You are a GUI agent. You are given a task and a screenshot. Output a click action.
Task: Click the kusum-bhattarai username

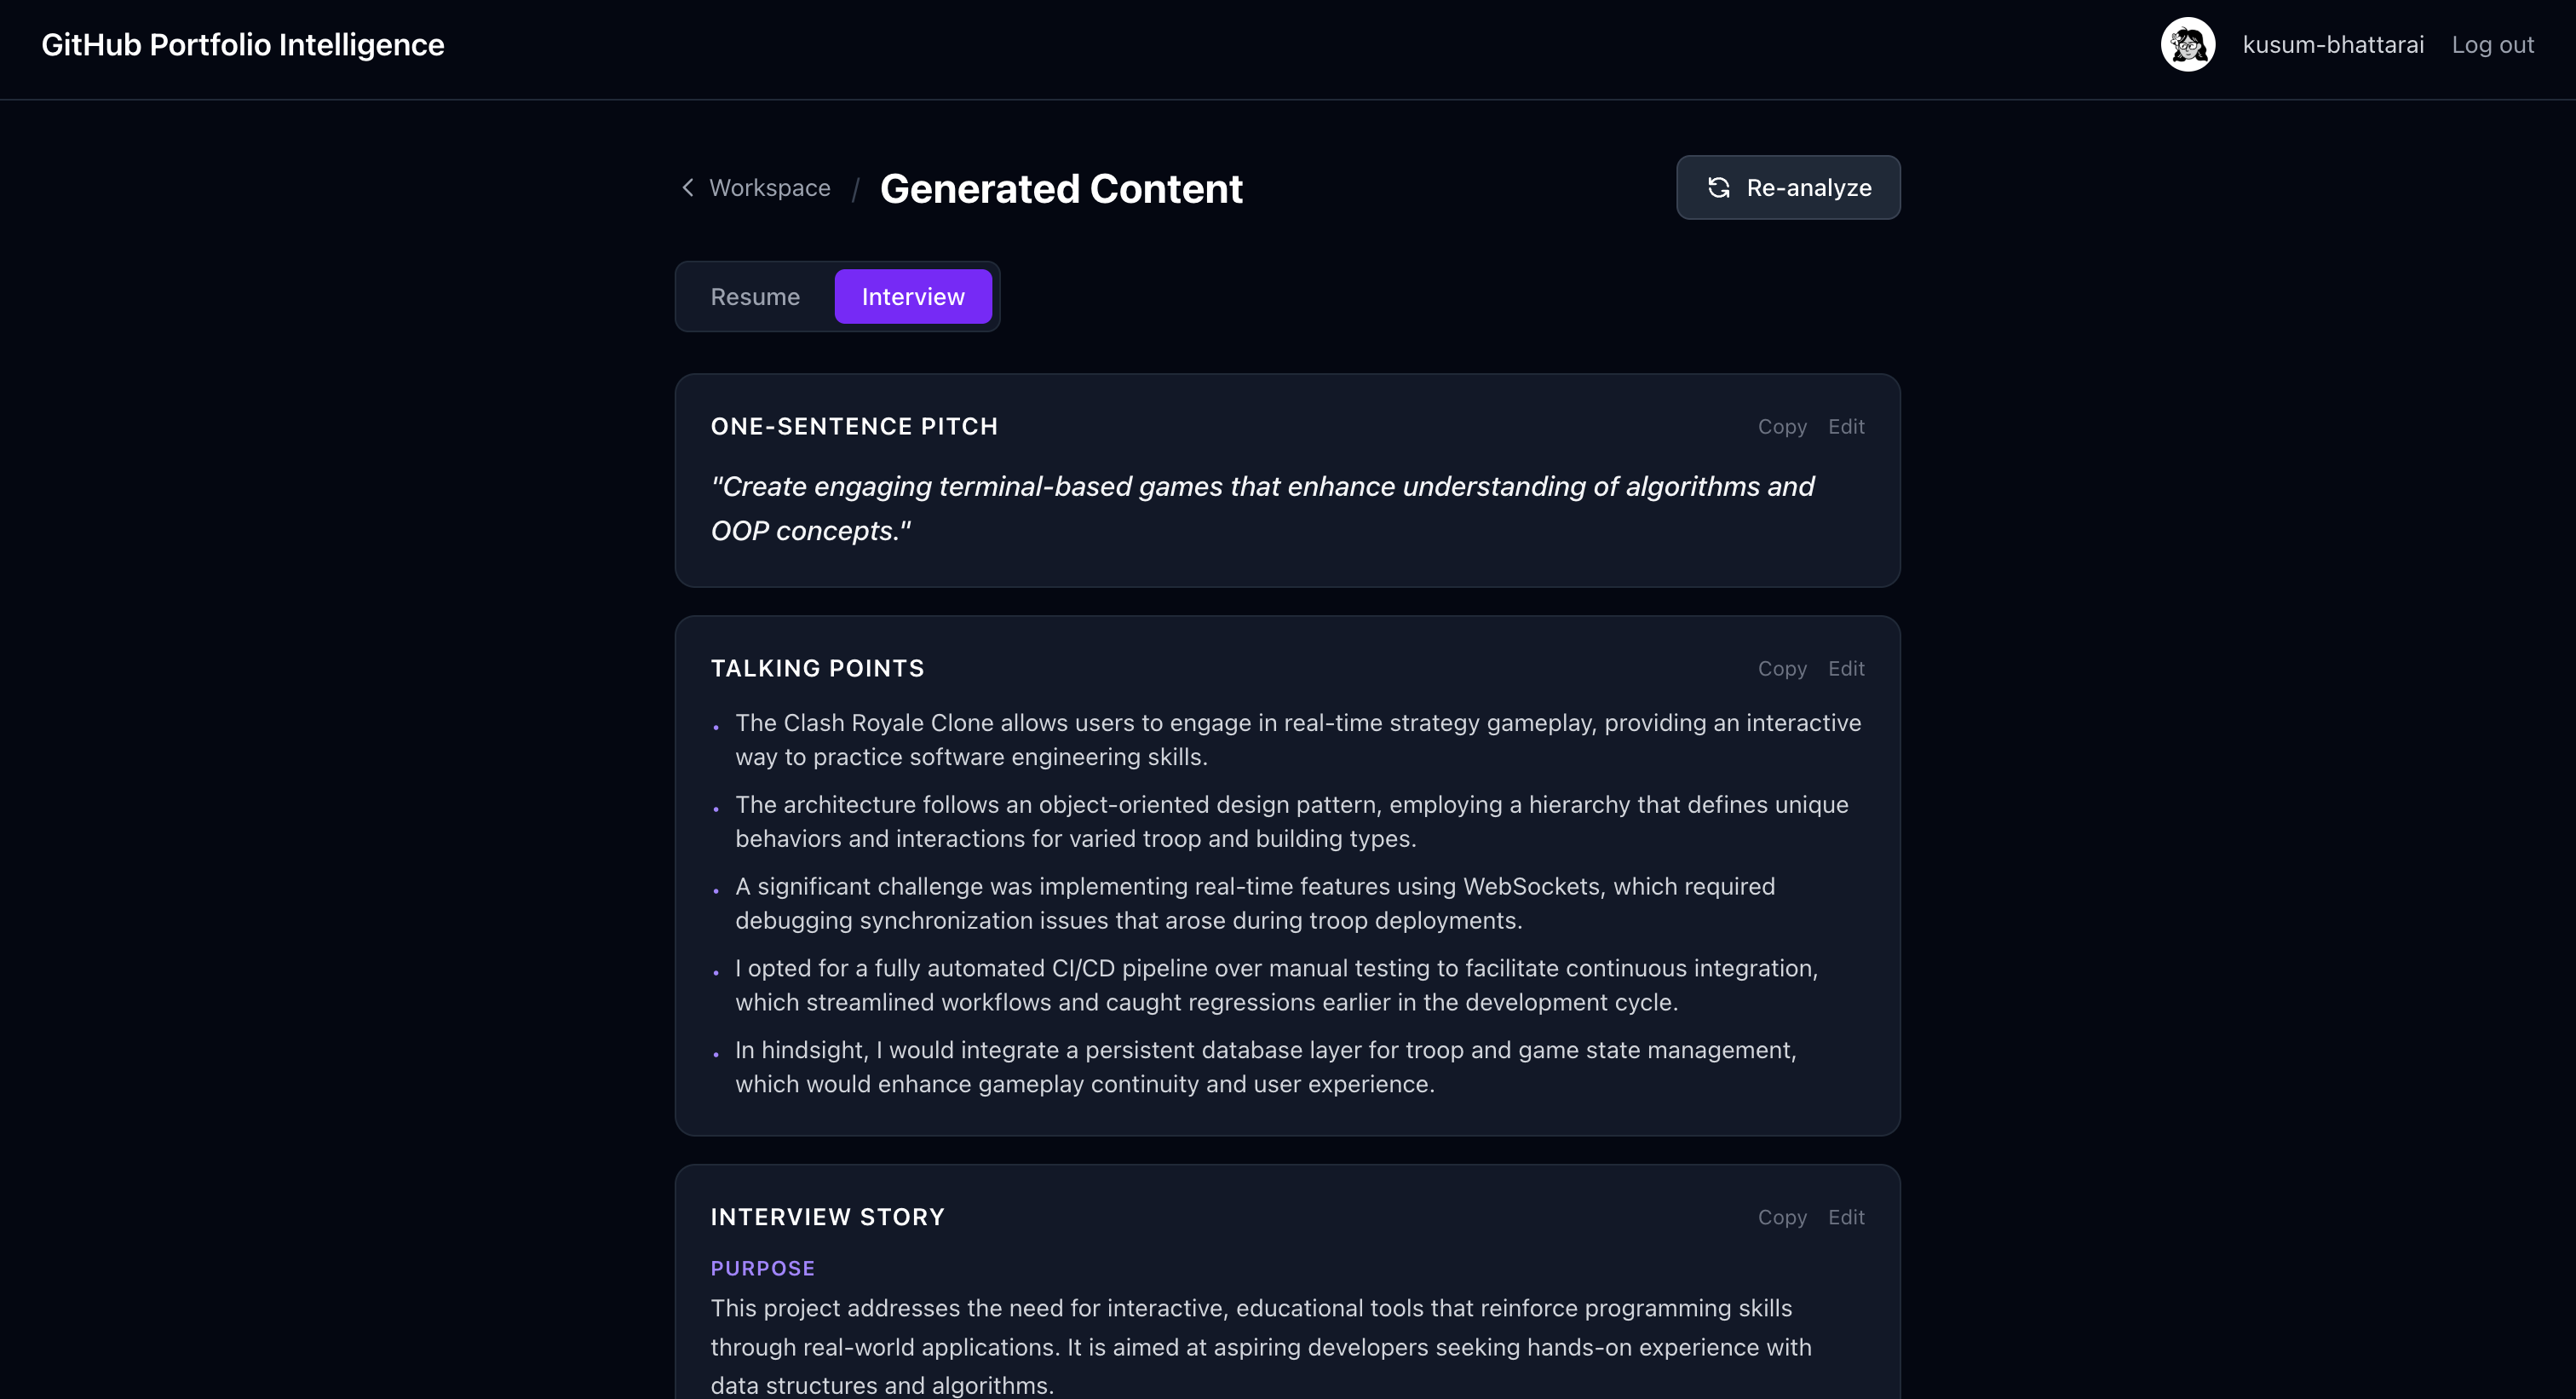[x=2334, y=44]
